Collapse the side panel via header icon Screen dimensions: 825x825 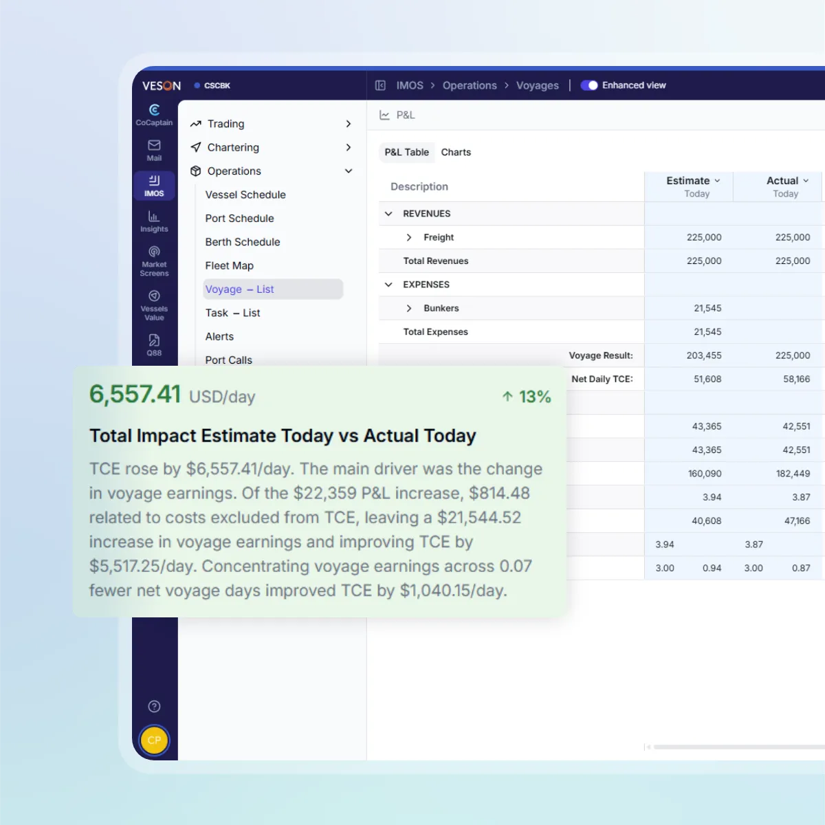[380, 85]
